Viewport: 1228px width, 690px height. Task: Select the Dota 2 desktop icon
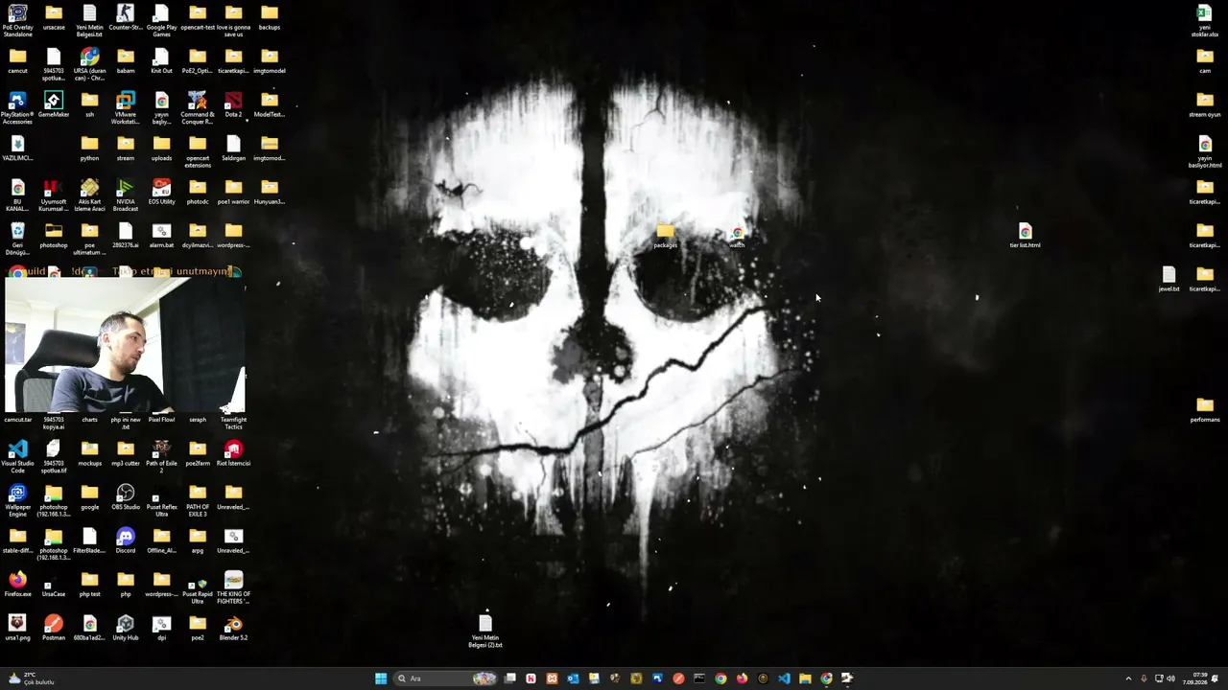233,105
